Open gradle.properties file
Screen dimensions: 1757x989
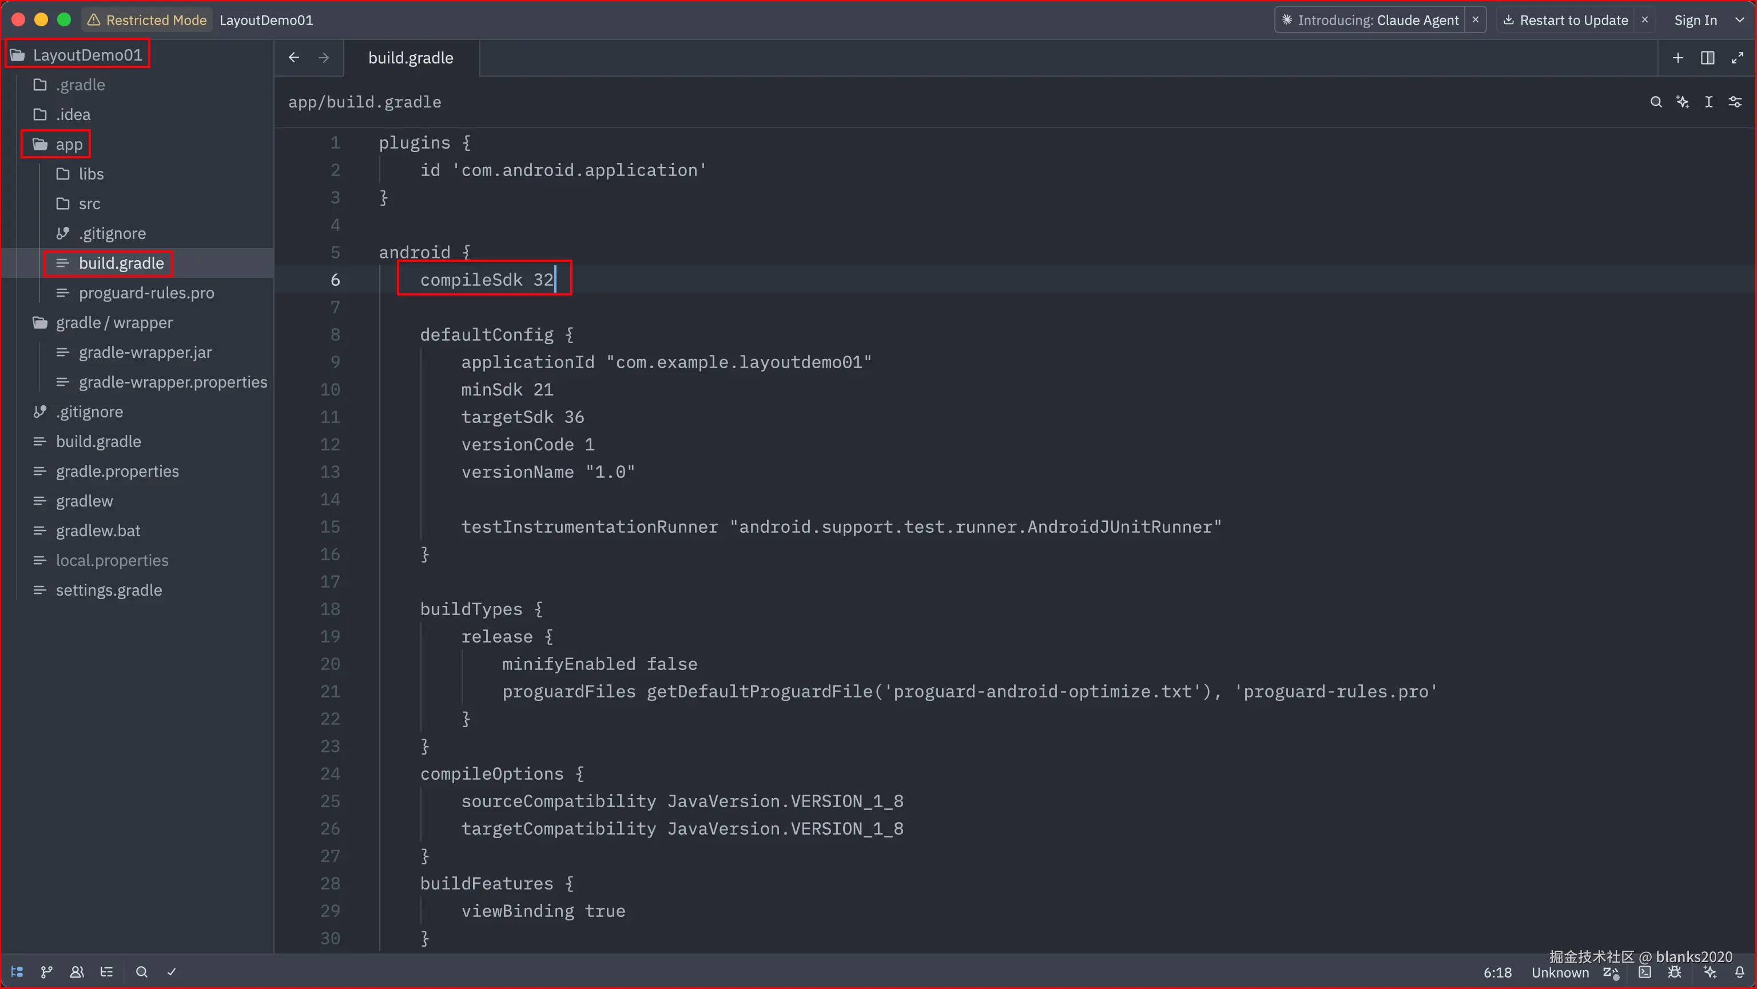tap(107, 472)
